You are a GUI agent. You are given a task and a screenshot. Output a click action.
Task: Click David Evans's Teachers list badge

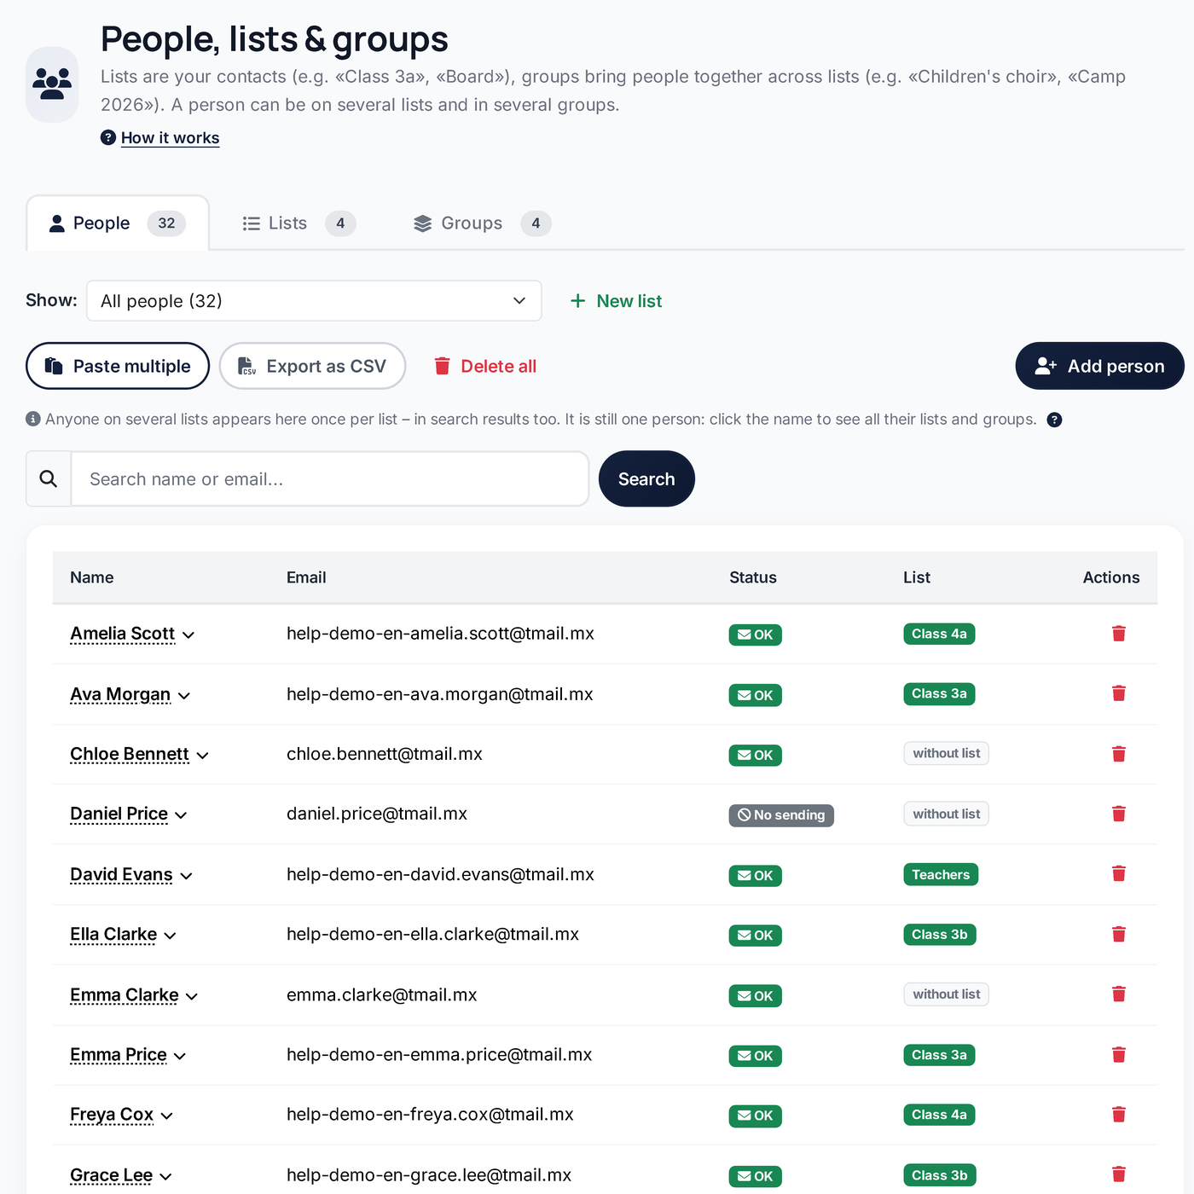point(941,874)
